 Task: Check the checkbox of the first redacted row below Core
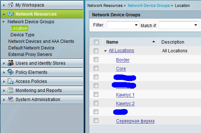tap(96, 77)
